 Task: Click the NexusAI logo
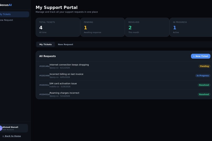(x=6, y=5)
